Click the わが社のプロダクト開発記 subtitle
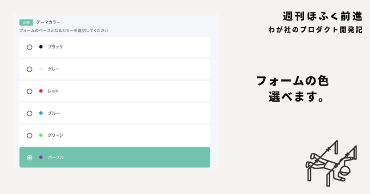The width and height of the screenshot is (370, 194). tap(315, 30)
